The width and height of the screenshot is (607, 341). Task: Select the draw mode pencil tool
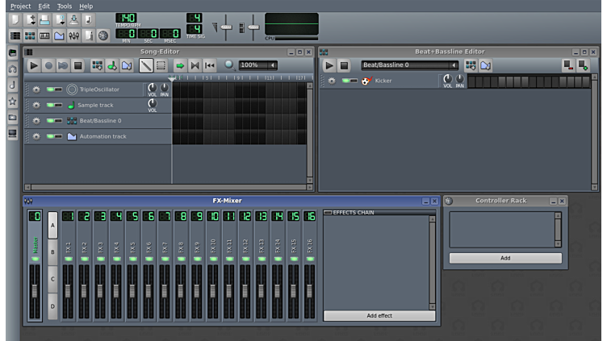click(145, 65)
